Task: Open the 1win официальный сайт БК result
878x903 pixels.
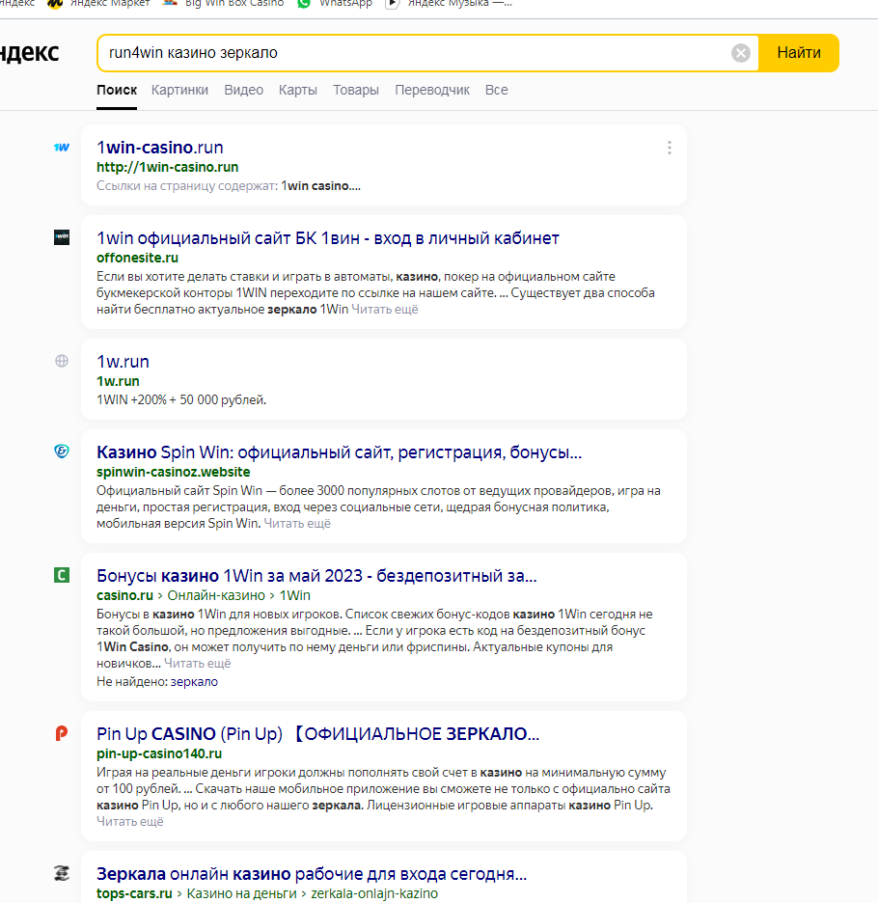Action: tap(328, 238)
